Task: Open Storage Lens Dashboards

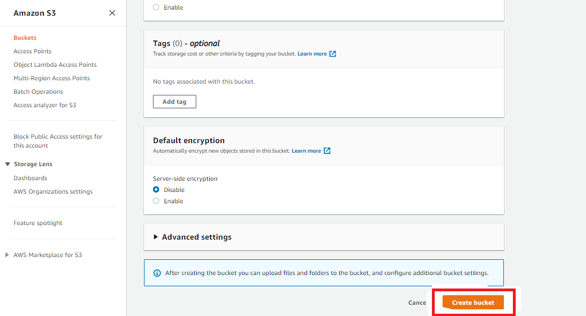Action: click(30, 178)
